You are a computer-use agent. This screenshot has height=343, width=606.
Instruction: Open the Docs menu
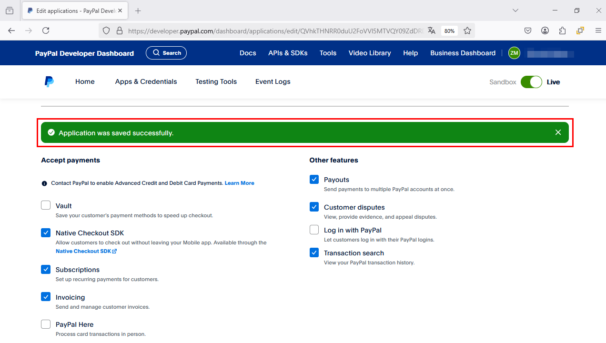248,53
